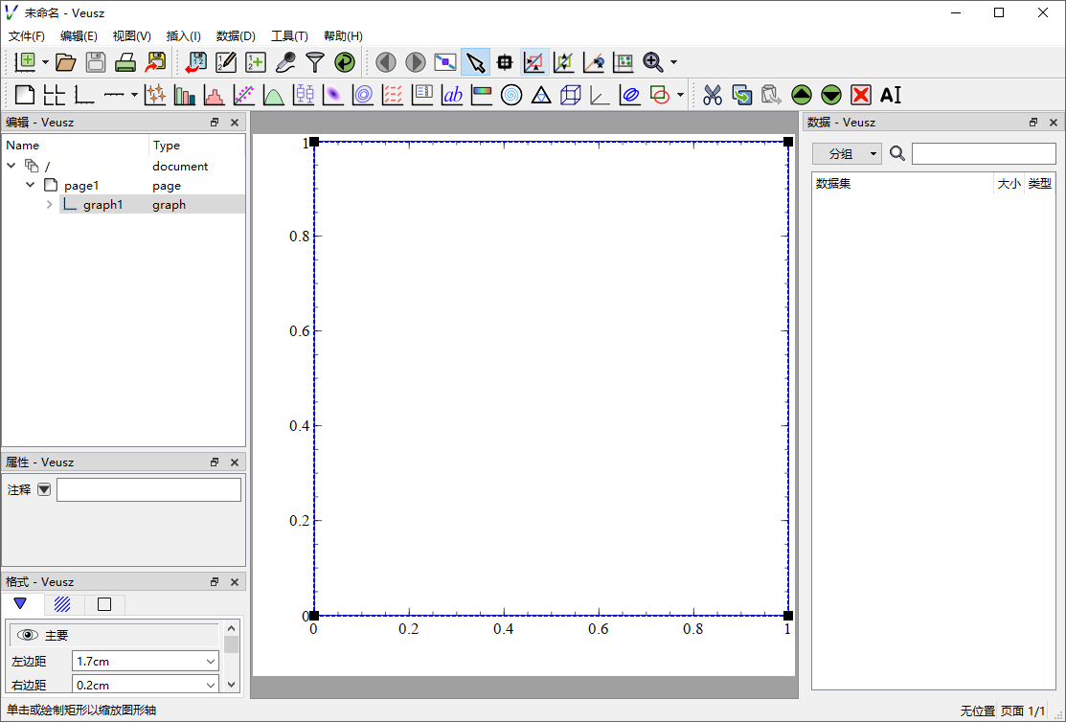This screenshot has height=722, width=1066.
Task: Open the 数据(D) menu
Action: [x=236, y=36]
